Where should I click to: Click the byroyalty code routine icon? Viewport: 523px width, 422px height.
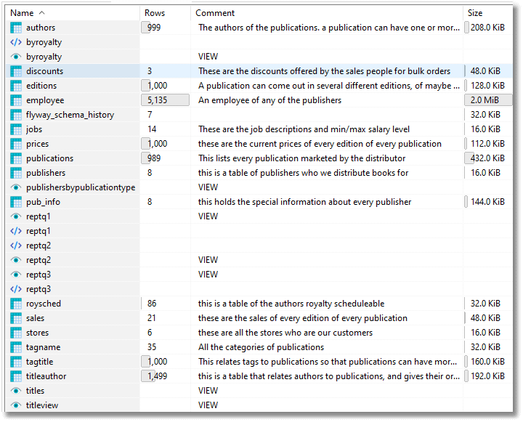[16, 42]
